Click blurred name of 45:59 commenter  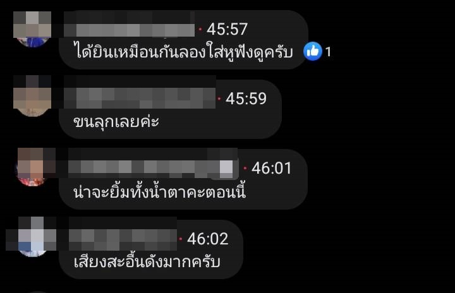point(140,98)
